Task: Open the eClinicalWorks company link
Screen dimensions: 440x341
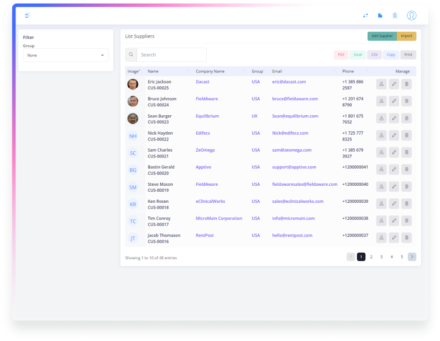Action: click(x=210, y=201)
